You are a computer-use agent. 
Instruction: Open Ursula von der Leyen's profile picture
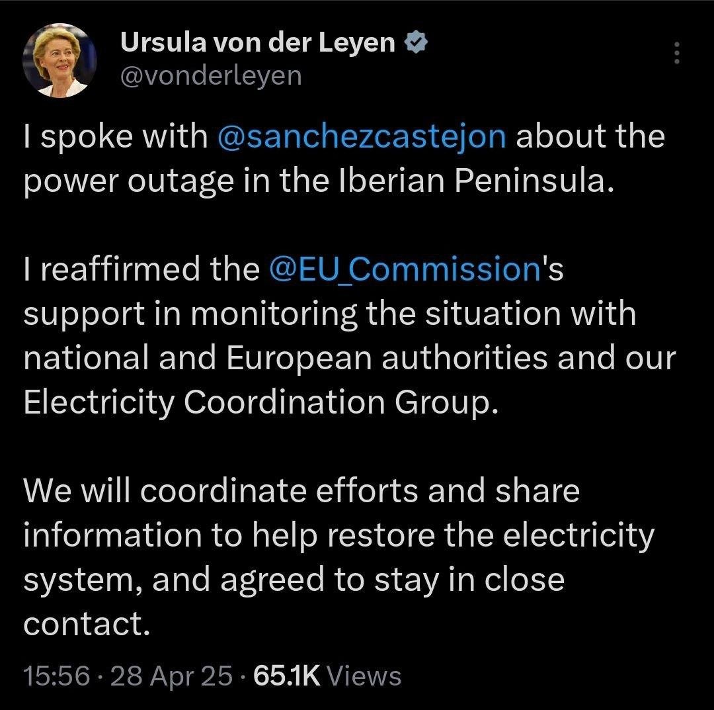60,60
